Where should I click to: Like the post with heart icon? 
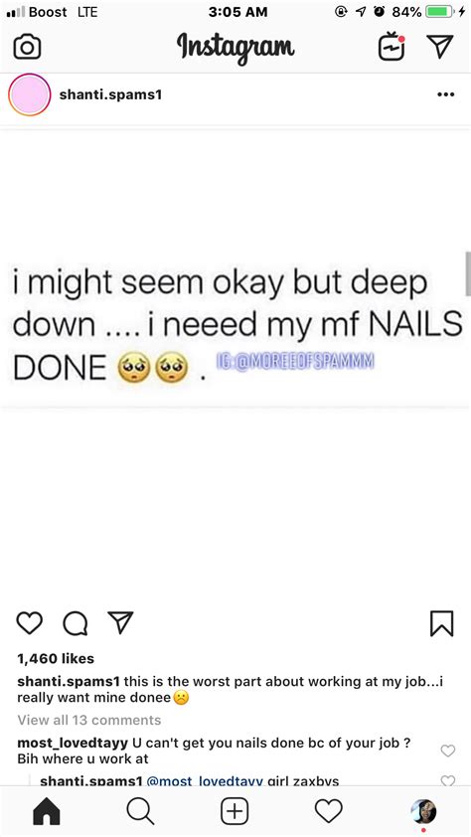[x=30, y=623]
